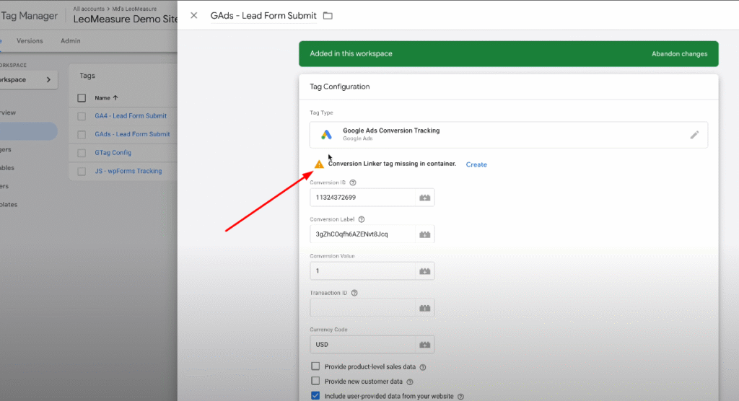Check the GA4 - Lead Form Submit row
This screenshot has width=739, height=401.
click(x=82, y=116)
